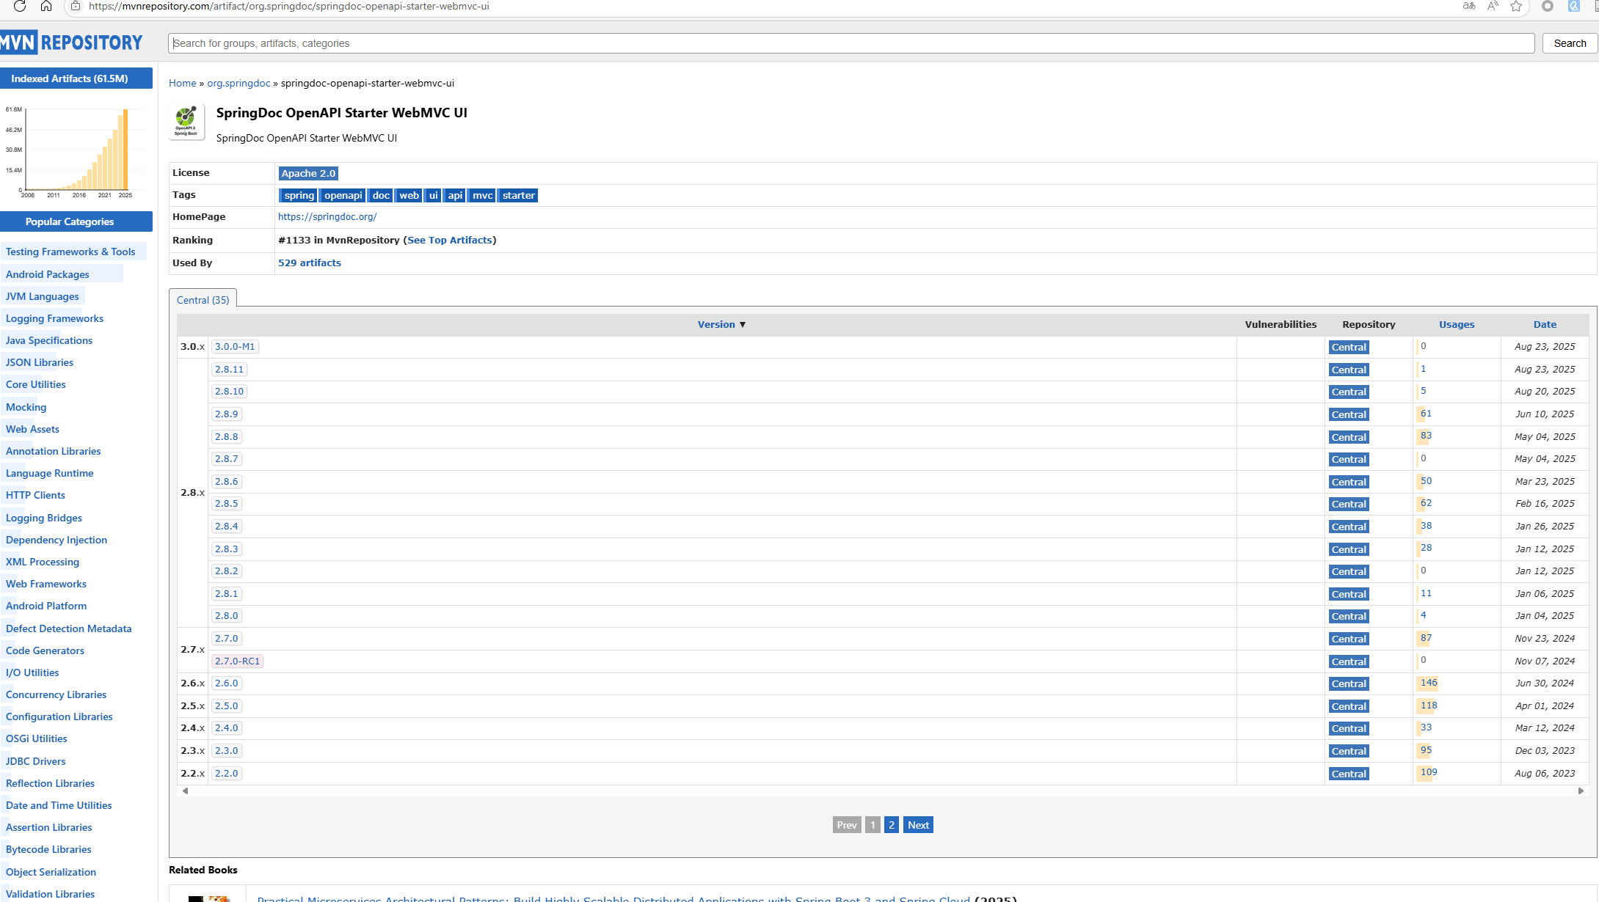Open version 2.8.9
Image resolution: width=1599 pixels, height=902 pixels.
[x=227, y=414]
